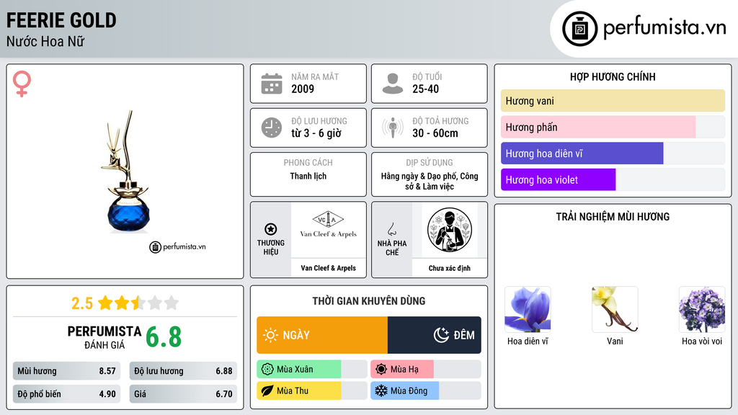Click the Hằng ngày & Dạo phố occasion text
This screenshot has width=738, height=415.
430,181
